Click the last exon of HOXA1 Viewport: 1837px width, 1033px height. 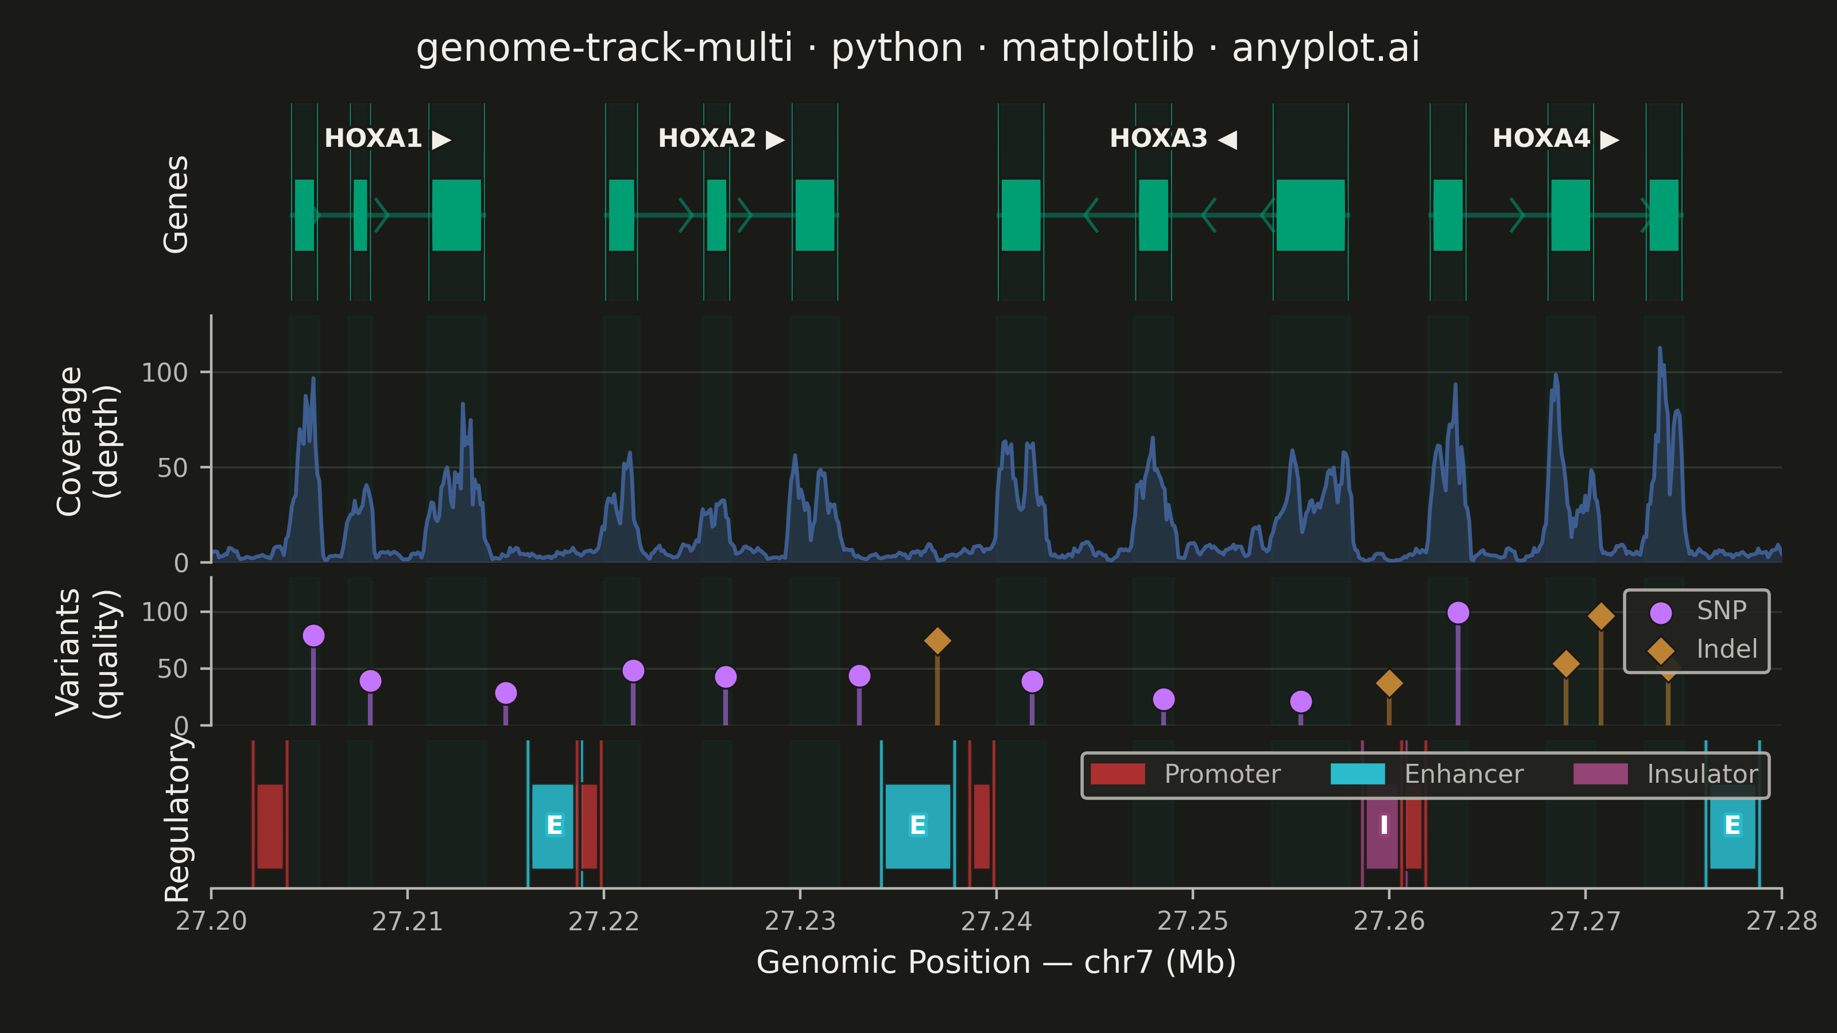click(456, 215)
